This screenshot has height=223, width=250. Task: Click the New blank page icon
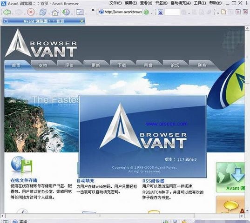pyautogui.click(x=223, y=12)
